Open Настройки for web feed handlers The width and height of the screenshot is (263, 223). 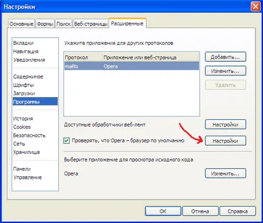(225, 125)
